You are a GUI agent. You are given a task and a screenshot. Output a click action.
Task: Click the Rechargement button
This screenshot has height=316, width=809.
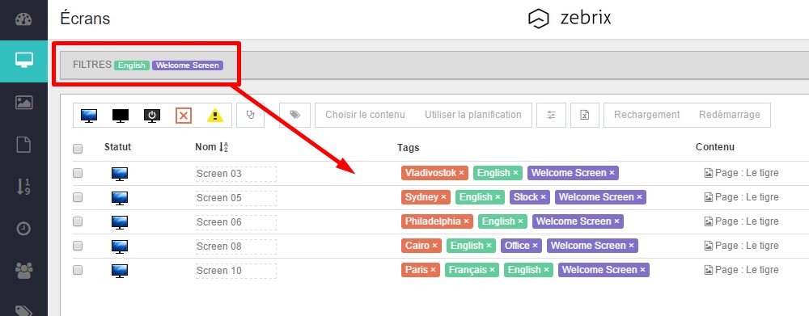pos(646,115)
